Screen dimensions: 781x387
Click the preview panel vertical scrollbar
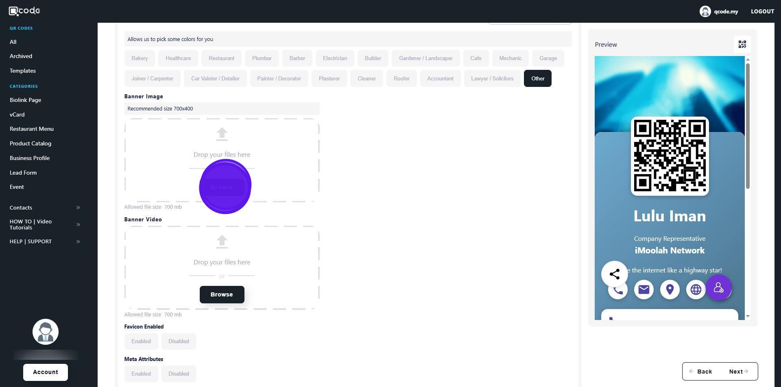748,126
